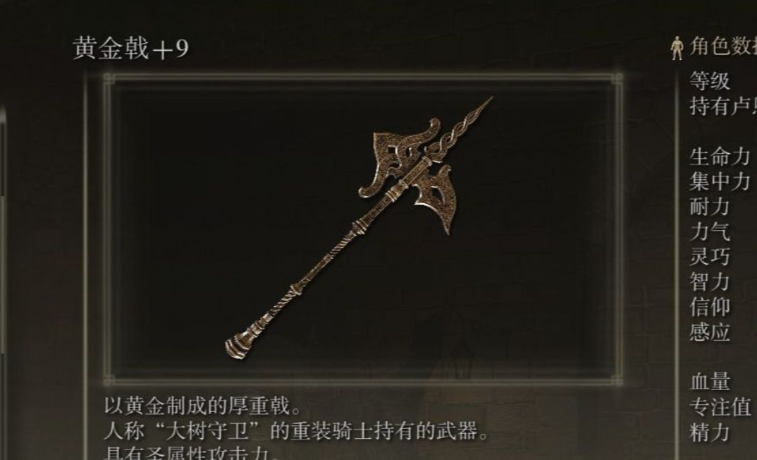Screen dimensions: 757x460
Task: Click the 持有卢 runes held label
Action: pyautogui.click(x=723, y=106)
